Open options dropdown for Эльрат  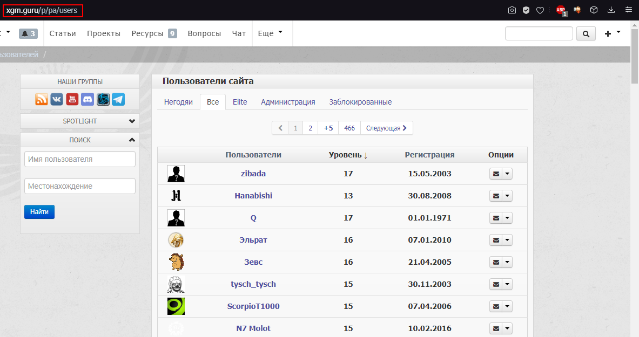(507, 240)
